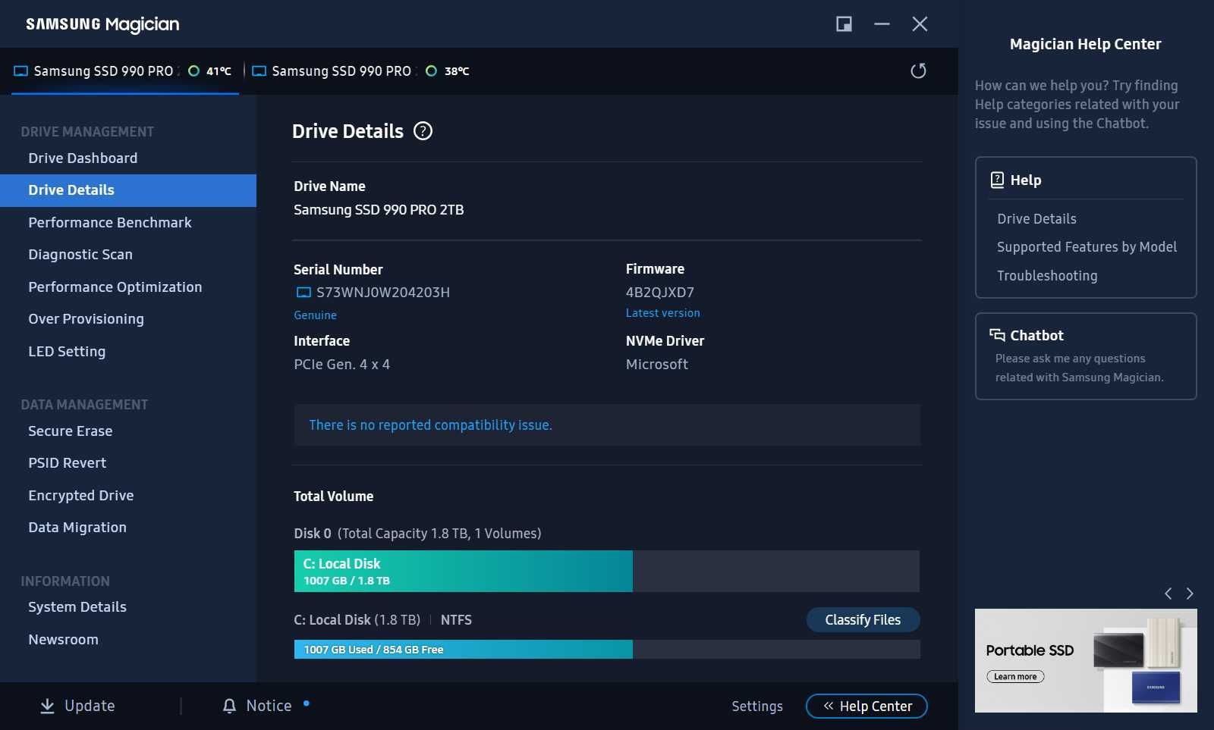Click drive name Samsung SSD 990 PRO 2TB
1214x730 pixels.
pos(379,210)
